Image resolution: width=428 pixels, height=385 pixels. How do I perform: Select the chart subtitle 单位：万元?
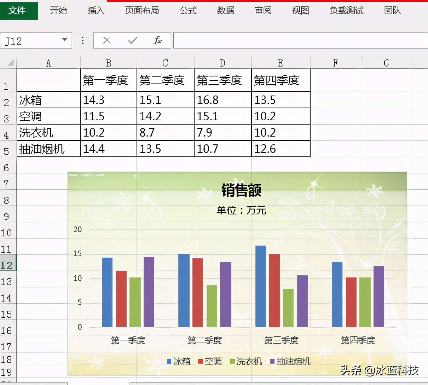pos(241,210)
